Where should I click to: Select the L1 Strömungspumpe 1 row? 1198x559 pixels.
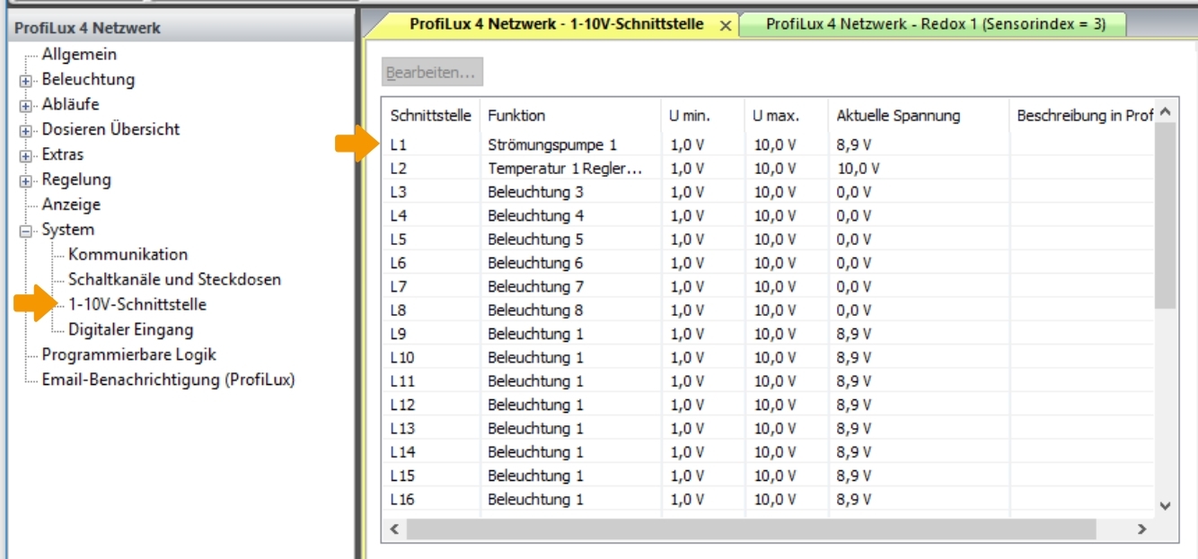[x=553, y=144]
